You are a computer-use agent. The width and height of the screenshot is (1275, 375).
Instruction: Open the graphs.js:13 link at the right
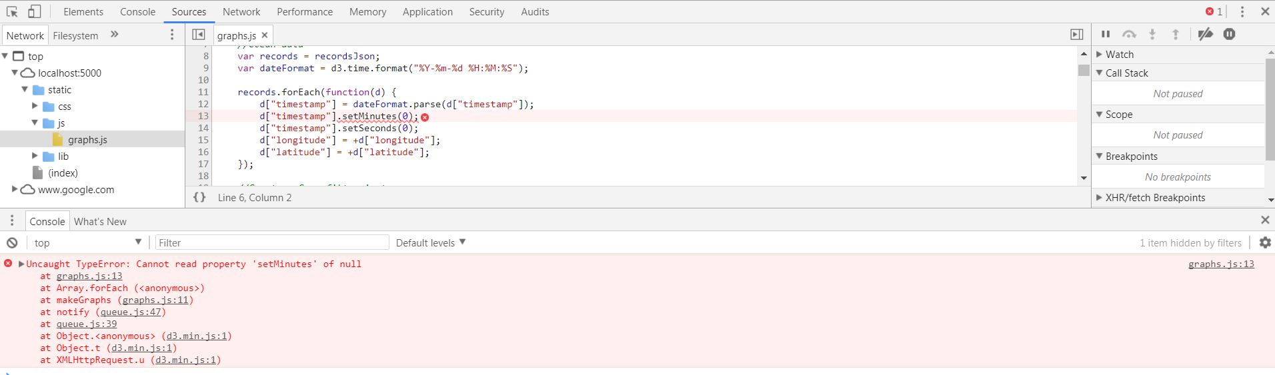[1221, 264]
